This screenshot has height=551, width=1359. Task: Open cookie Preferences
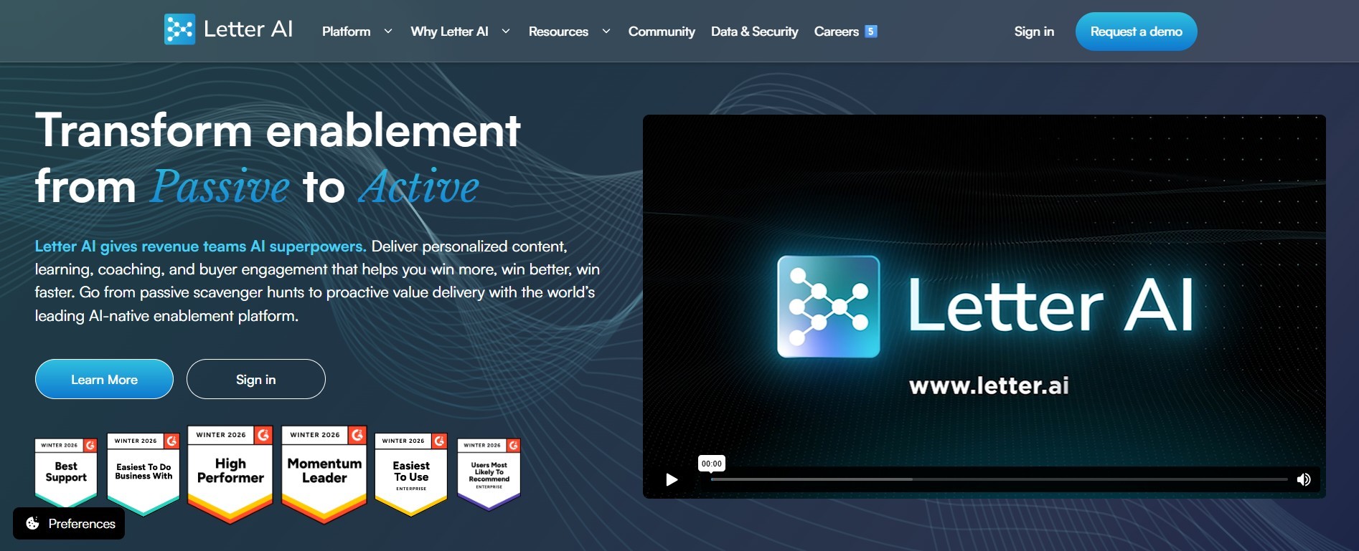click(x=69, y=524)
